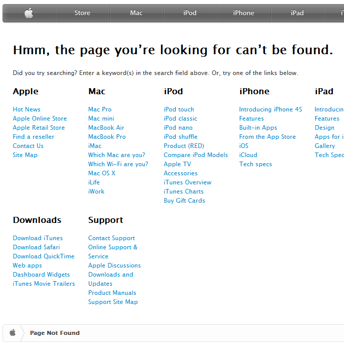Click the Apple logo in top navigation
The width and height of the screenshot is (344, 344).
pyautogui.click(x=29, y=13)
